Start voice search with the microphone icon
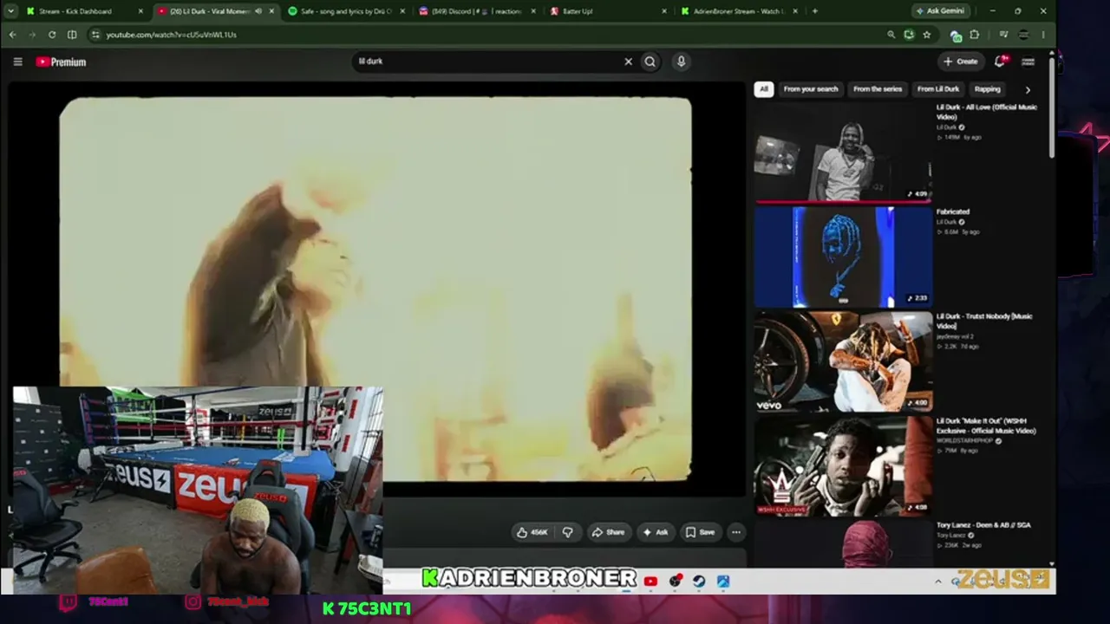Viewport: 1110px width, 624px height. click(x=681, y=62)
